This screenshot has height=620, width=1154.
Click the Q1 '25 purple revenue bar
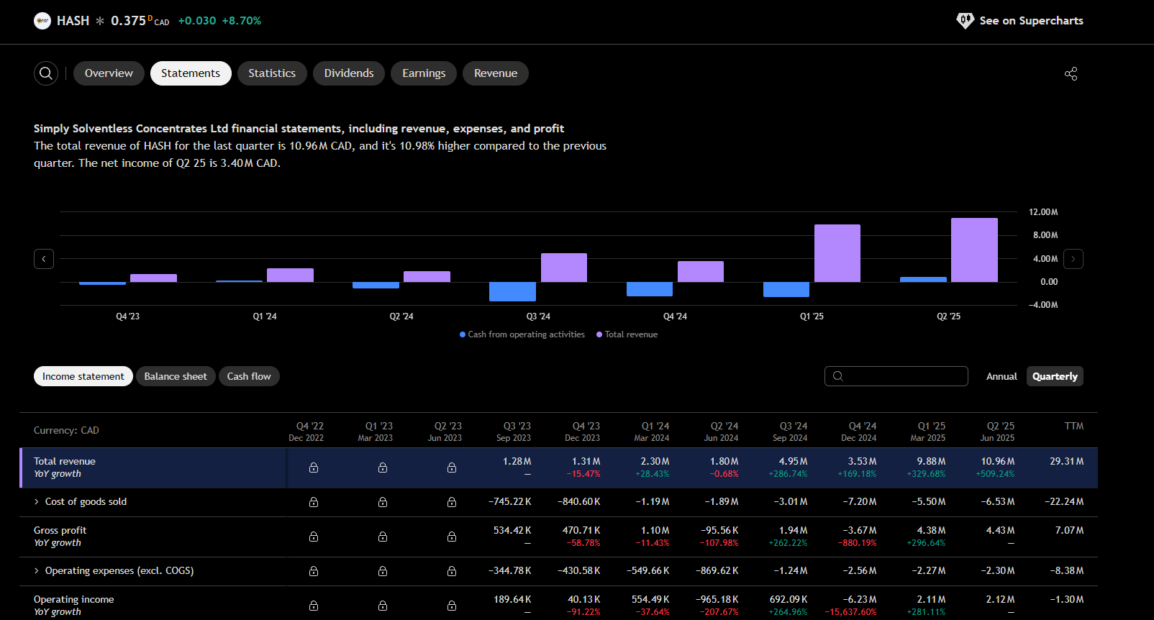pos(837,253)
